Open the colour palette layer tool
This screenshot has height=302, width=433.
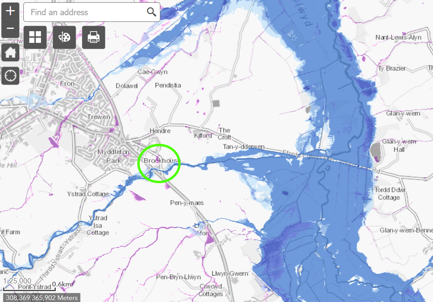coord(64,37)
